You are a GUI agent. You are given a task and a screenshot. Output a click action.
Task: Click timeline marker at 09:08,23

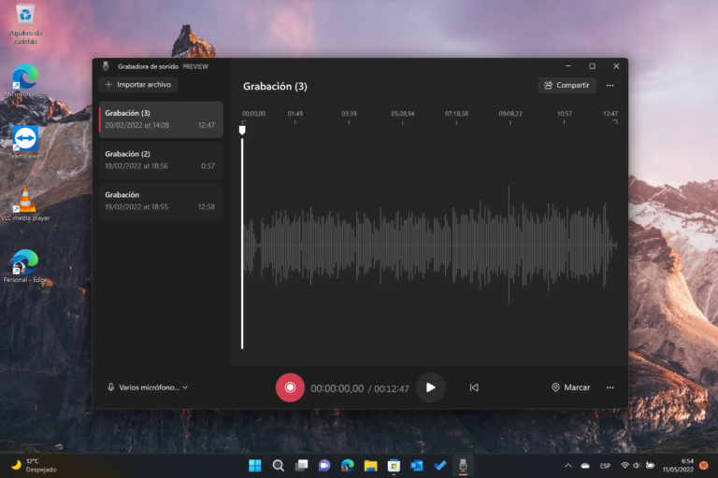[x=510, y=114]
